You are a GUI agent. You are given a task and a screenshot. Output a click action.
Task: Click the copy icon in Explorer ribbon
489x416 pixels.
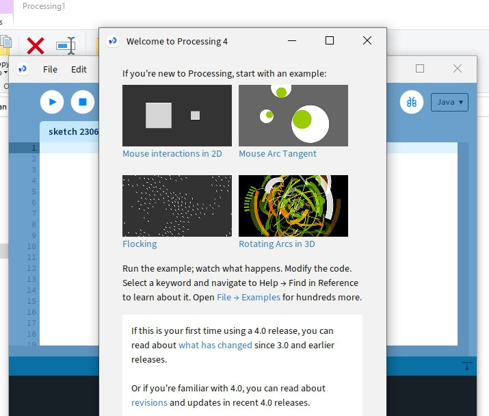pos(5,44)
